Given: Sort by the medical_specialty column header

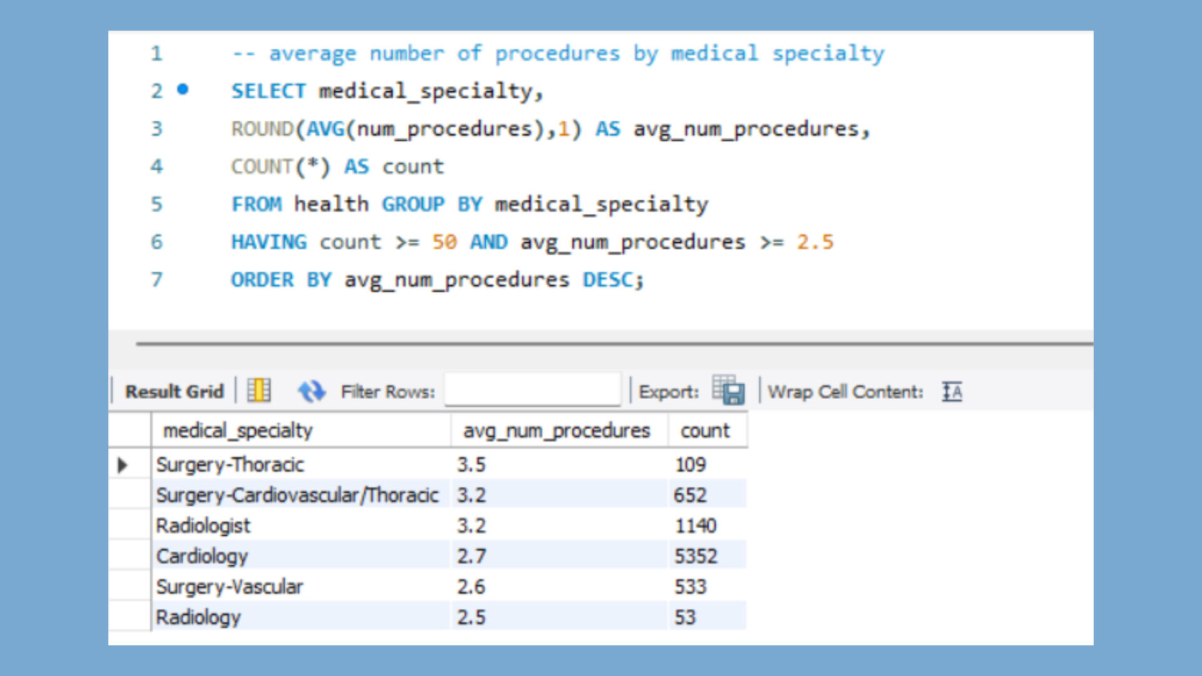Looking at the screenshot, I should (x=238, y=431).
